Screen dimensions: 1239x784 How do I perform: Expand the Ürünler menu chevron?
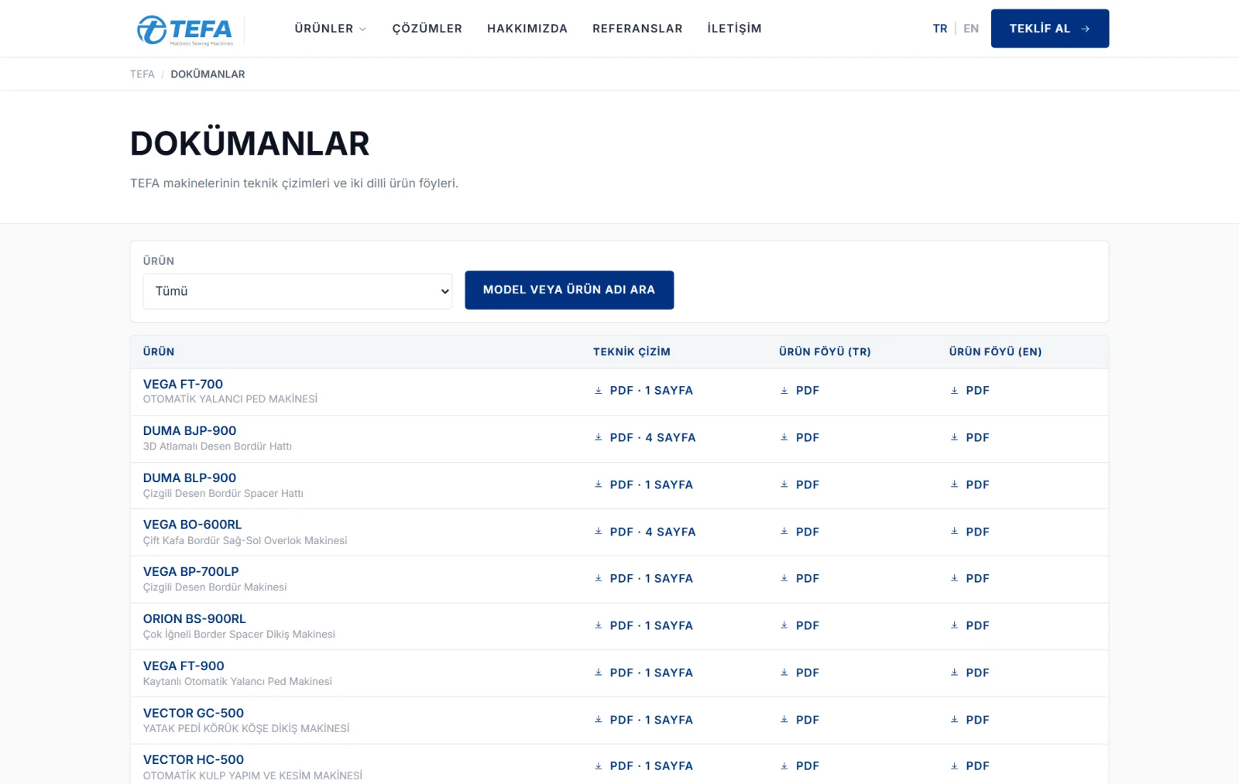click(x=362, y=29)
